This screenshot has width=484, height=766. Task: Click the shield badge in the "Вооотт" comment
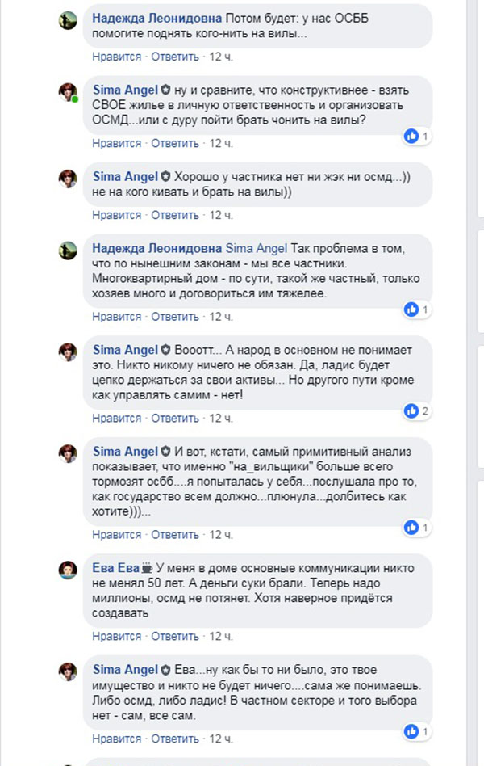(x=166, y=351)
